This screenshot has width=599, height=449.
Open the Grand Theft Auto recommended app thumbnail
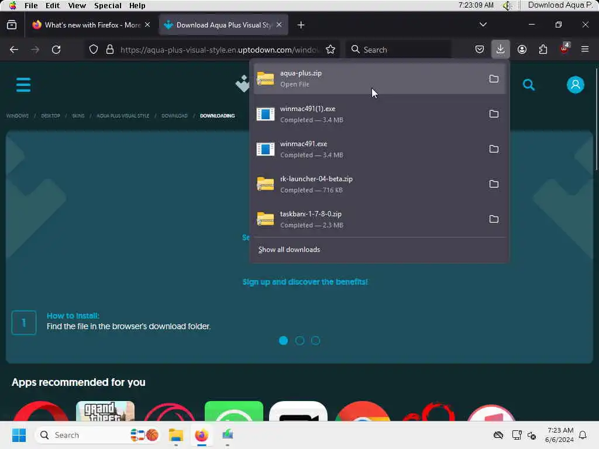point(105,411)
